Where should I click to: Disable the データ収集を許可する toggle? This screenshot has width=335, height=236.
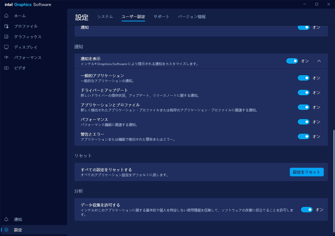pos(307,210)
